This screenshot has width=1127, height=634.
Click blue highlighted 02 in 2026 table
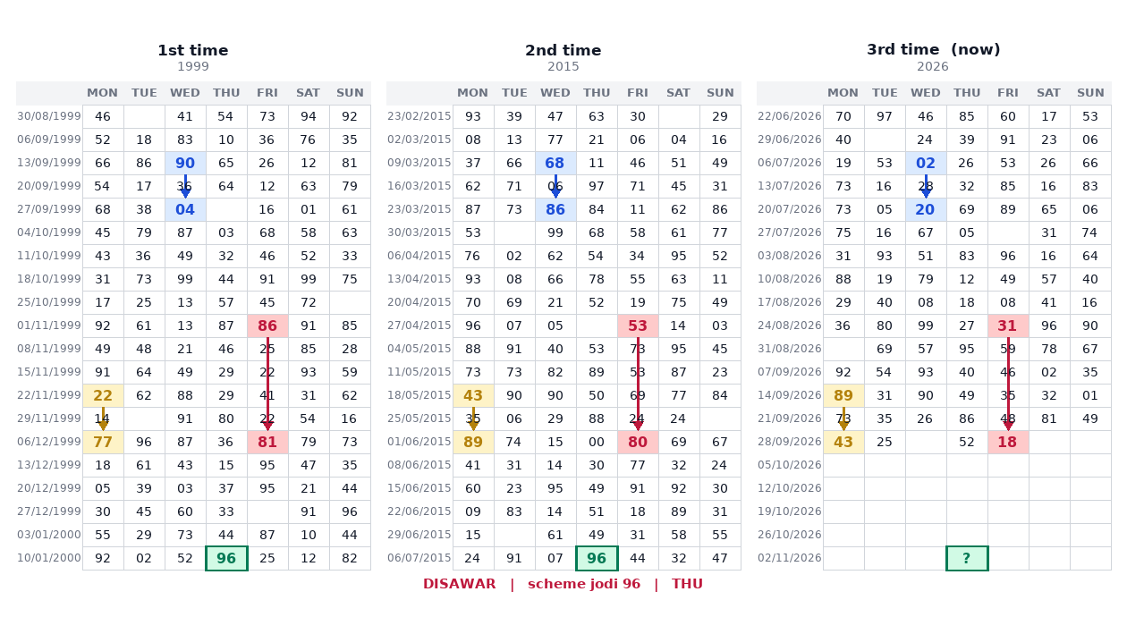tap(926, 163)
